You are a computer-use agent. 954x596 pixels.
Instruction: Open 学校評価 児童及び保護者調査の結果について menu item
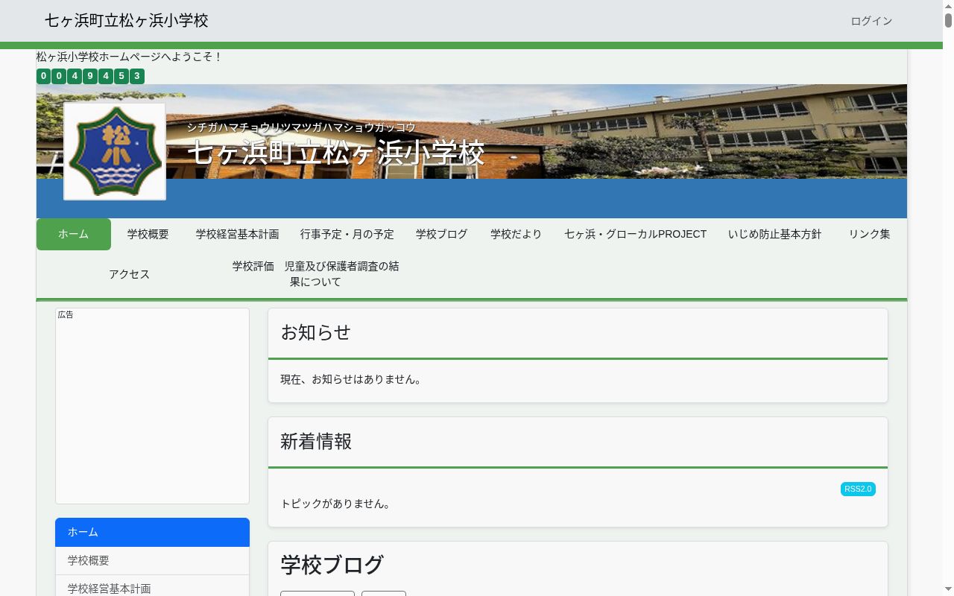(x=316, y=274)
